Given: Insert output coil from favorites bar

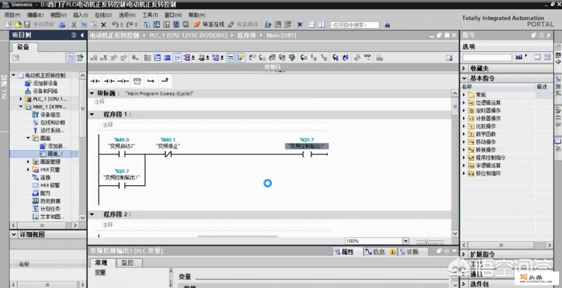Looking at the screenshot, I should (x=123, y=81).
